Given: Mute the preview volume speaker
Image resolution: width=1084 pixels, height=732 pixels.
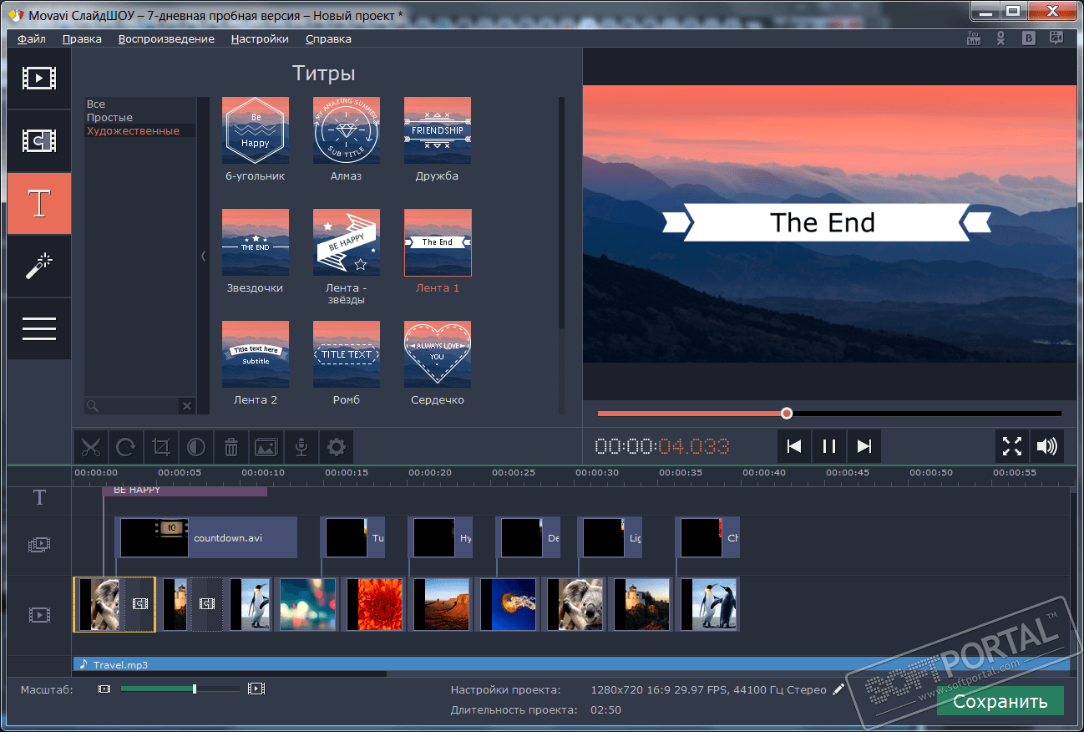Looking at the screenshot, I should point(1047,446).
